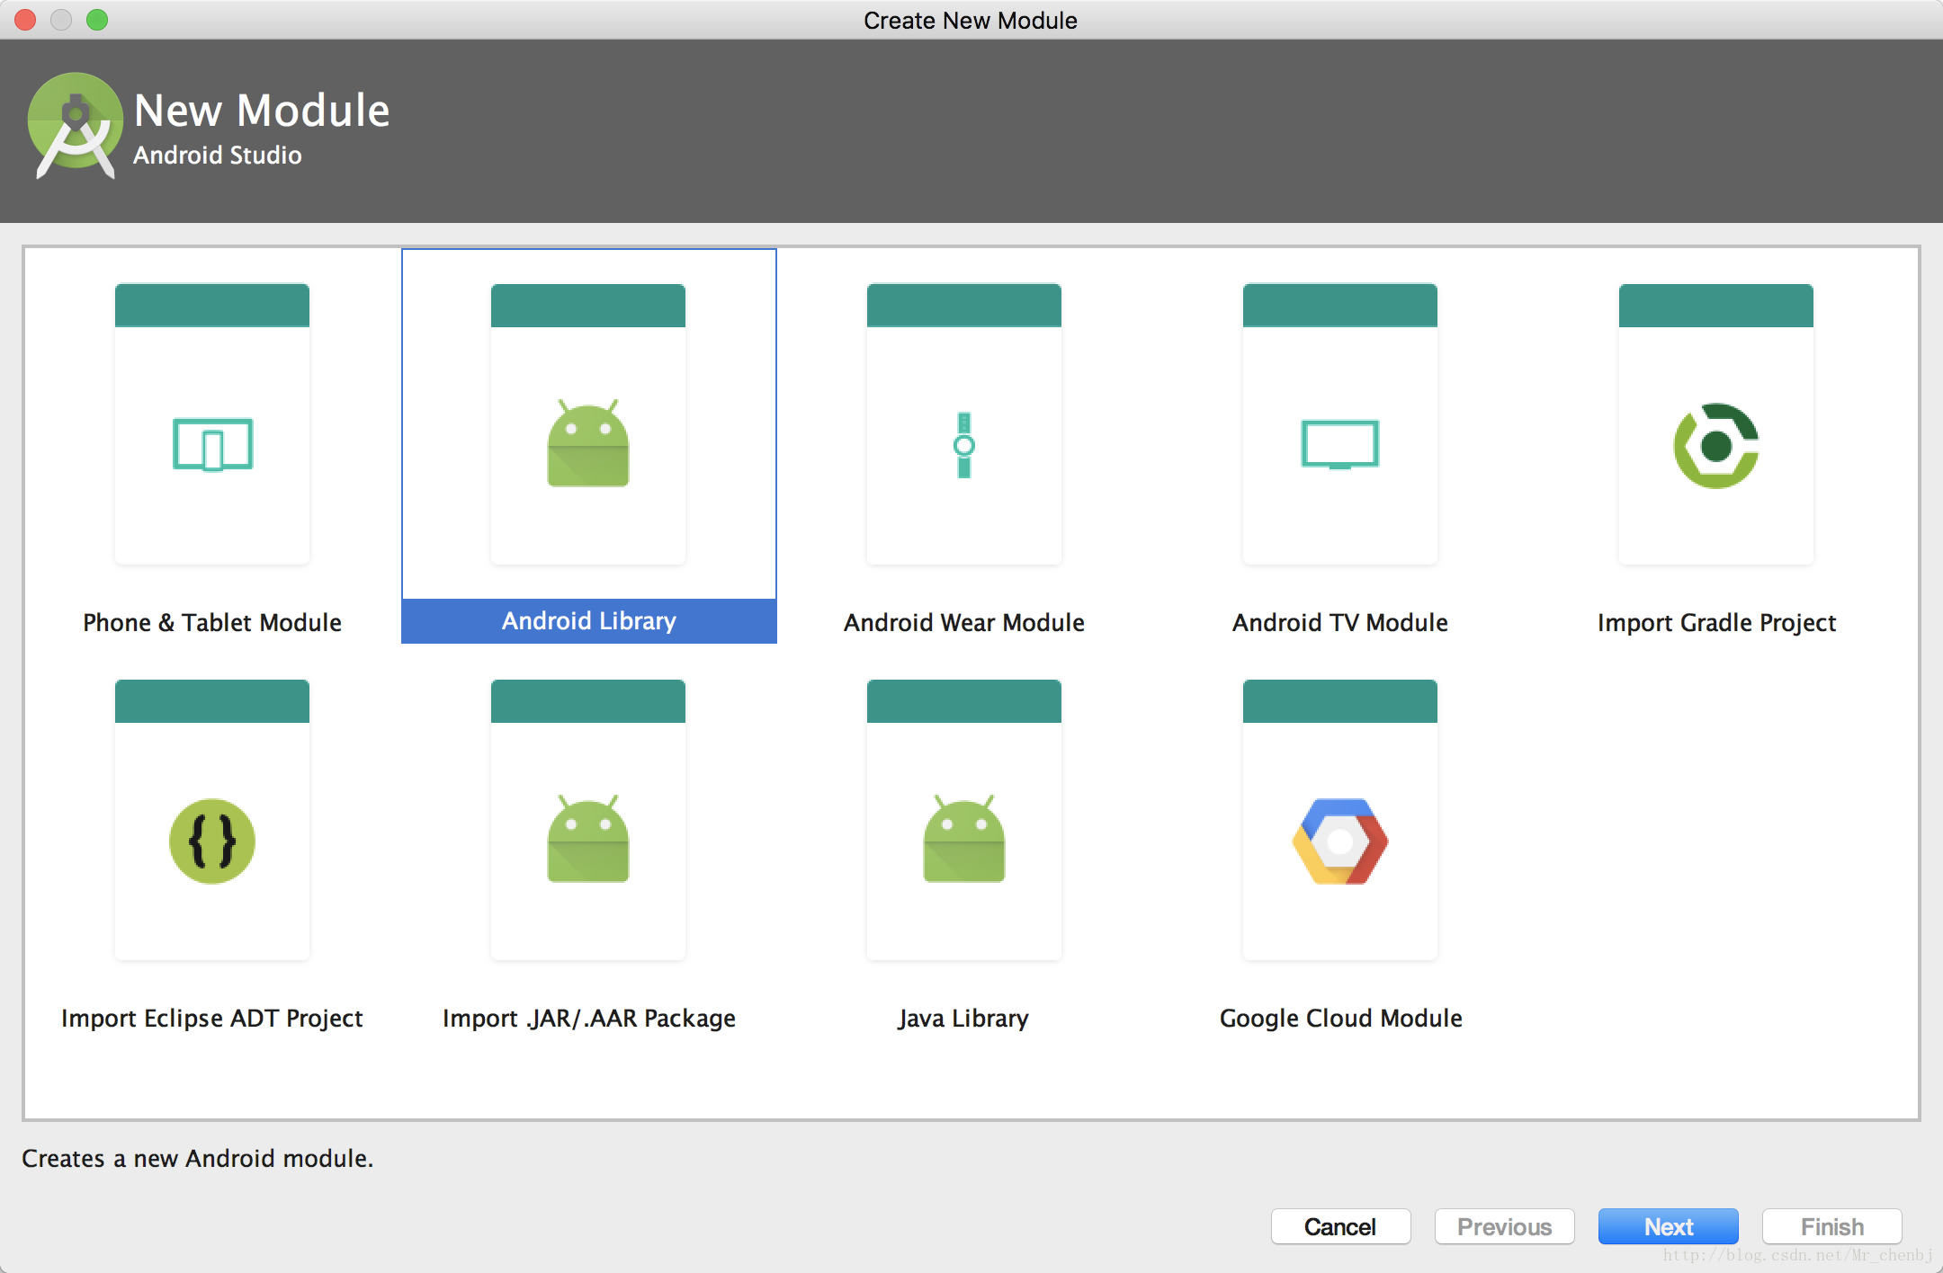This screenshot has width=1943, height=1273.
Task: Select the Gradle project import icon
Action: [1716, 446]
